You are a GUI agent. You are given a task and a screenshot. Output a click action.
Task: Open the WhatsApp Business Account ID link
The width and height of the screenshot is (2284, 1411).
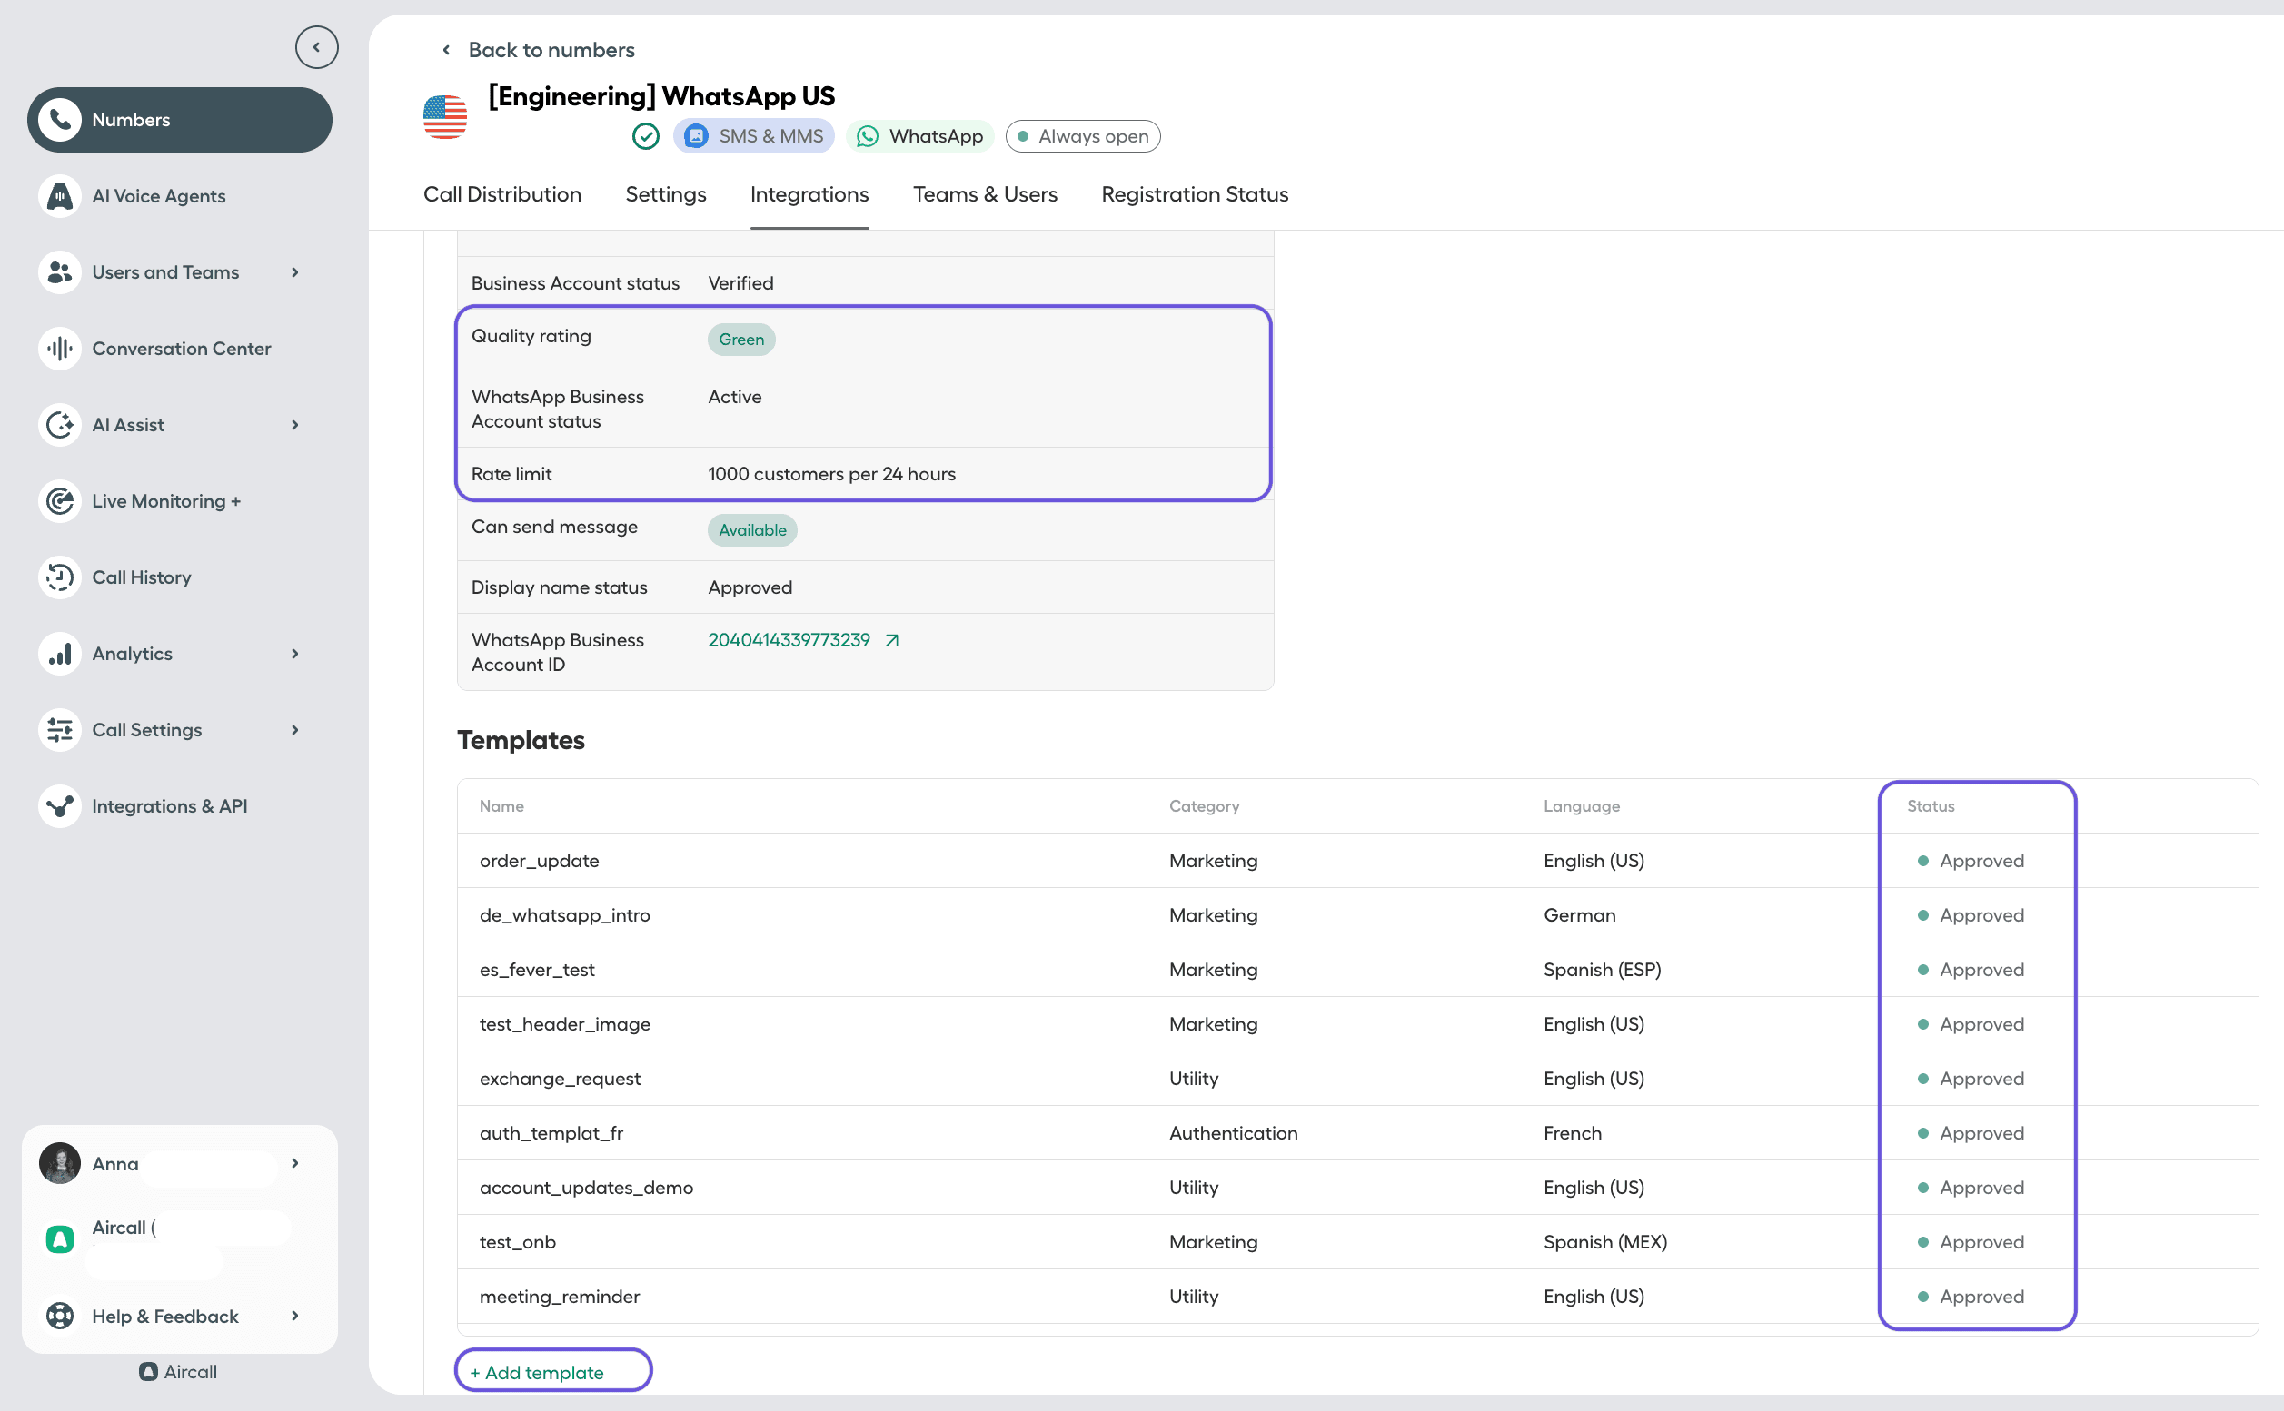787,640
